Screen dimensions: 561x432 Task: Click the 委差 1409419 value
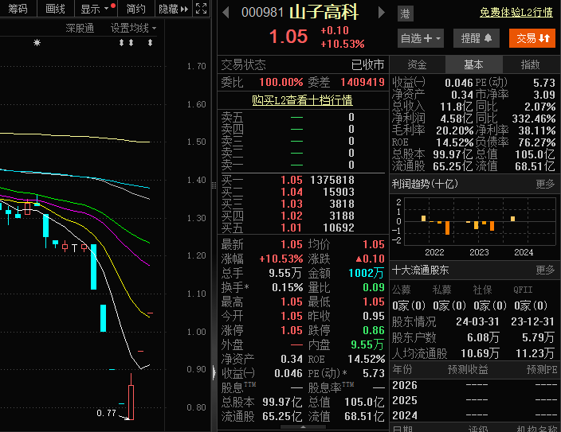point(363,82)
